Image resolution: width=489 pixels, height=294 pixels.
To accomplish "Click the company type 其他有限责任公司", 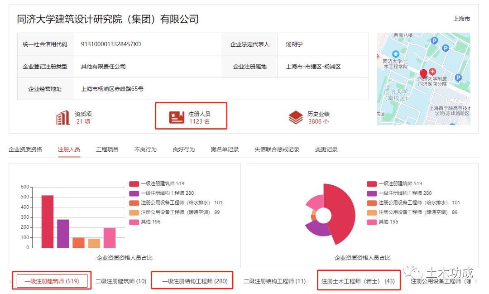I will tap(103, 67).
